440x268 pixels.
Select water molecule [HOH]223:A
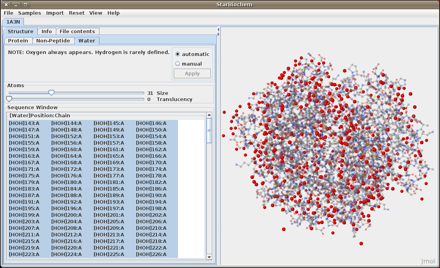pos(24,254)
